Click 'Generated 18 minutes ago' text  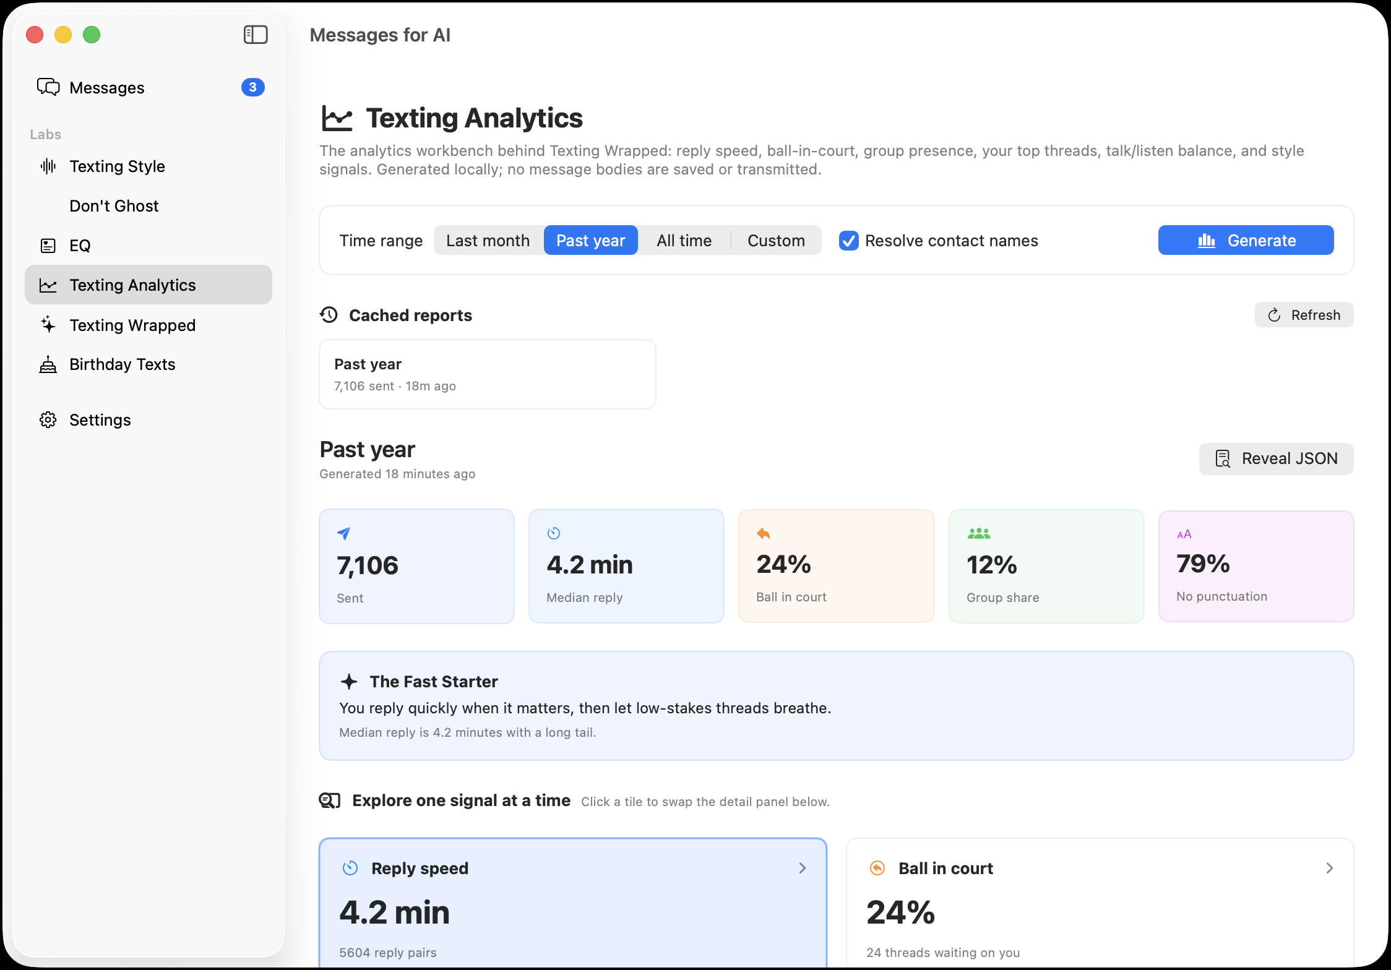397,474
